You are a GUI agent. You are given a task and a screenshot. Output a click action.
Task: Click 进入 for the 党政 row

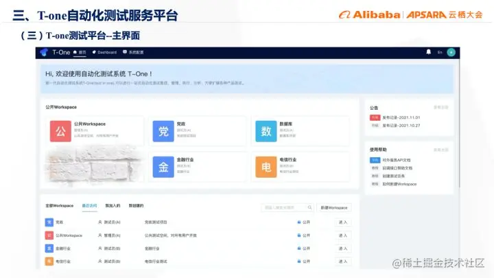coord(343,222)
